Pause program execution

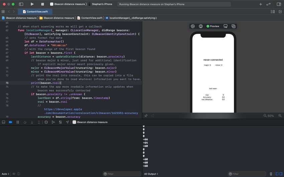18,122
